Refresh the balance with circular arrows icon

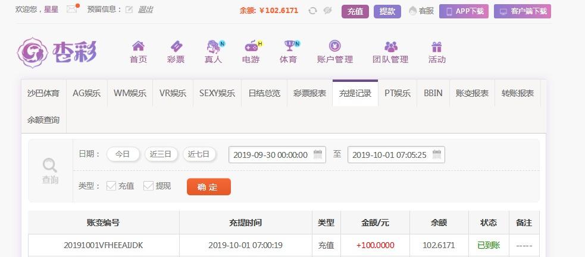pos(312,11)
